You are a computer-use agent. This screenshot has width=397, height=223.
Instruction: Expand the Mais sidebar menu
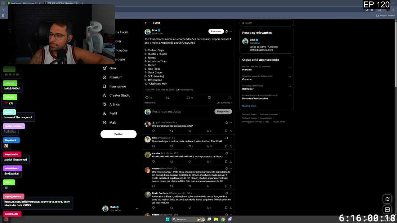[109, 122]
